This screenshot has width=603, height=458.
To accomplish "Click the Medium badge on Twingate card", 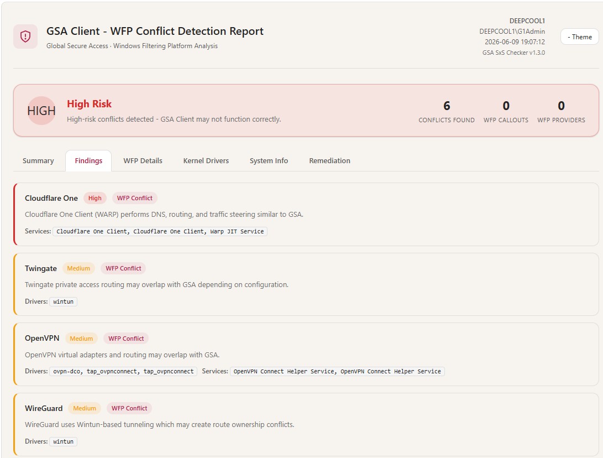I will point(78,268).
